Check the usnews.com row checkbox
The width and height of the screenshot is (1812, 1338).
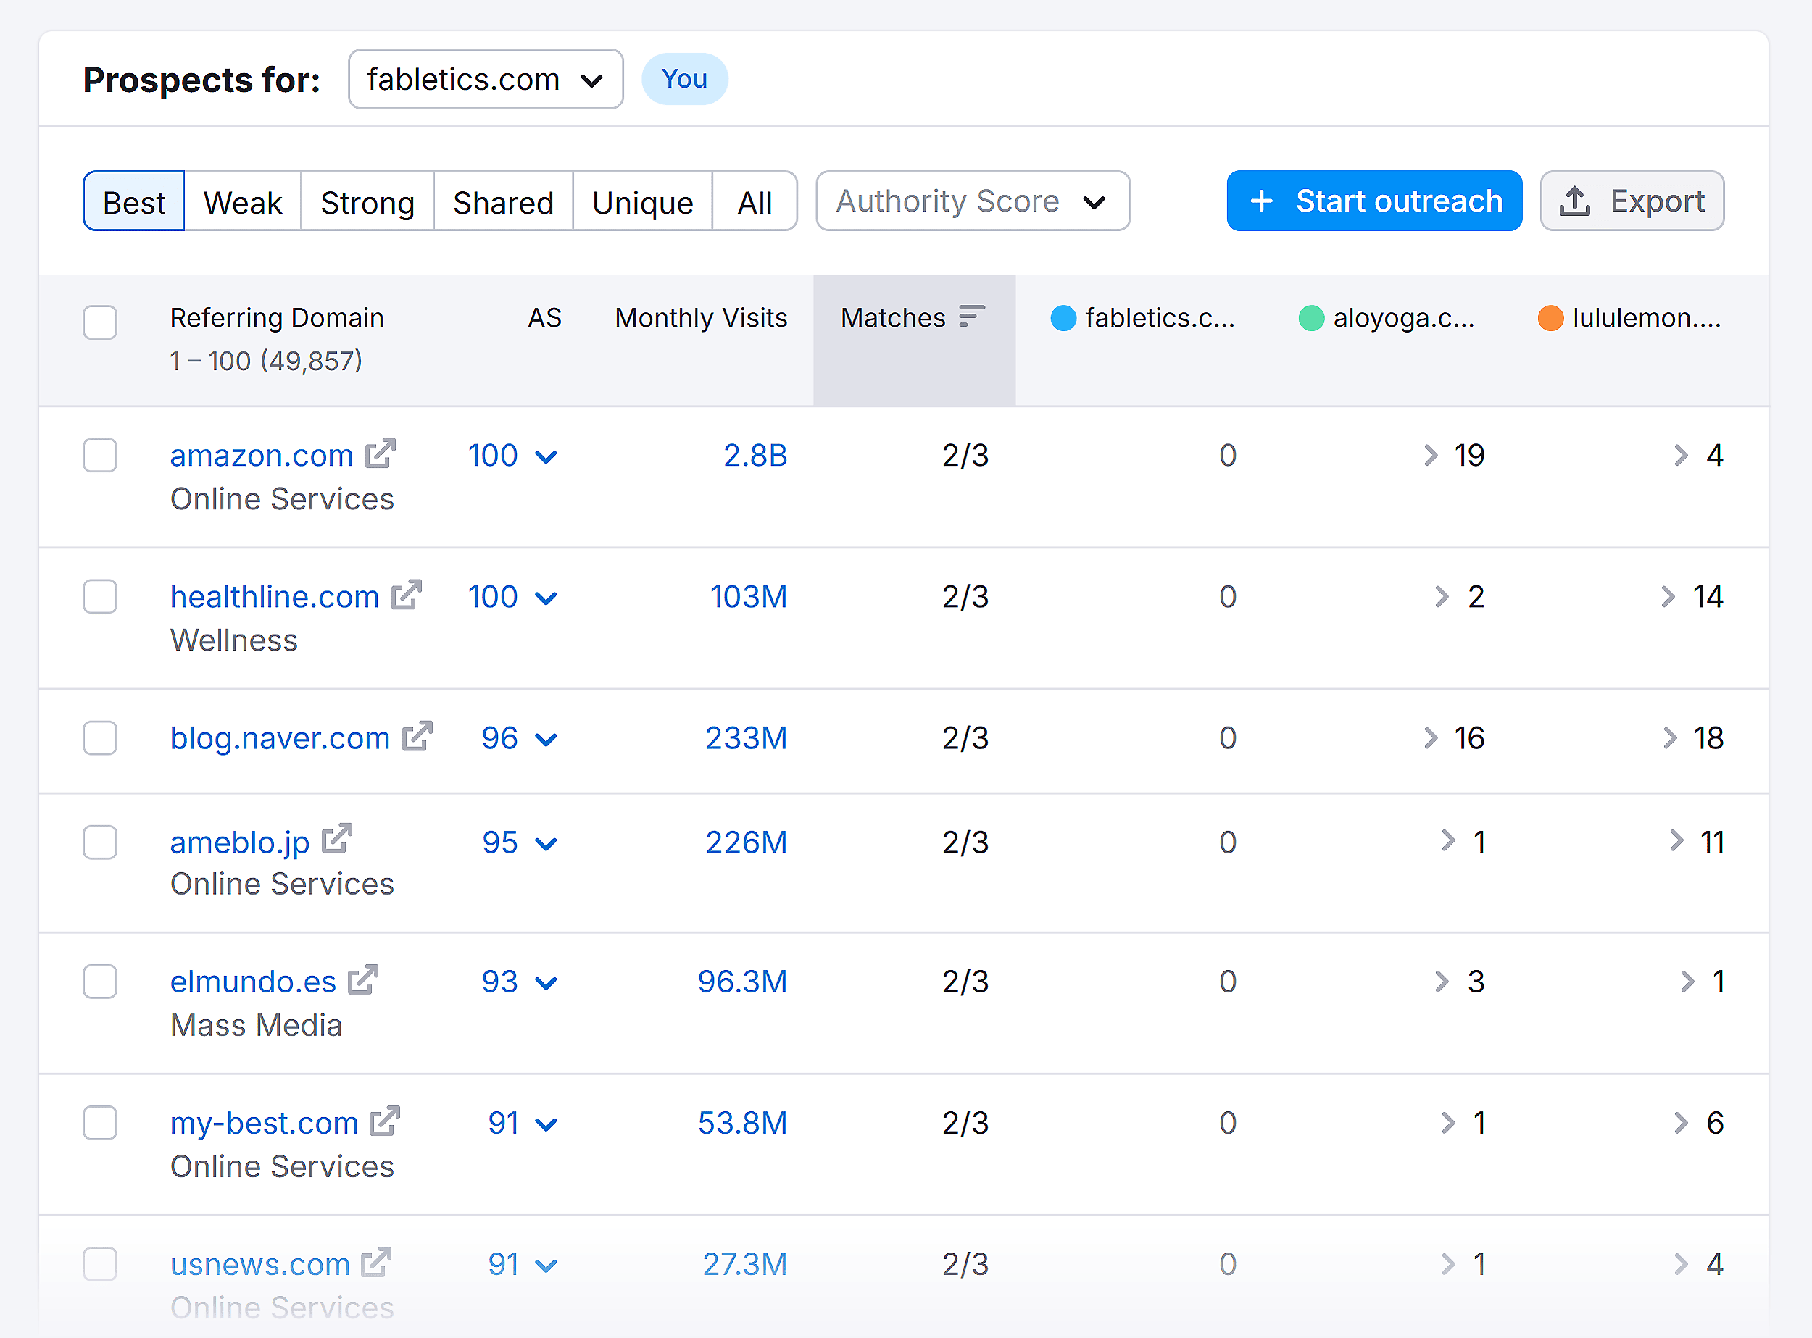(100, 1263)
